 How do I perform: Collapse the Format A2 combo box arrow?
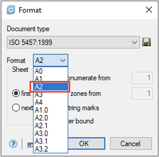click(x=63, y=61)
